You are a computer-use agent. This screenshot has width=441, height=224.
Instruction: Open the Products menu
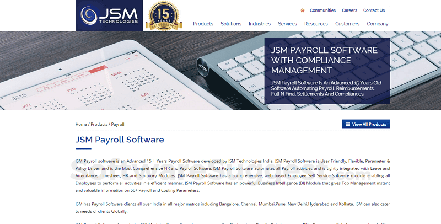click(x=203, y=24)
